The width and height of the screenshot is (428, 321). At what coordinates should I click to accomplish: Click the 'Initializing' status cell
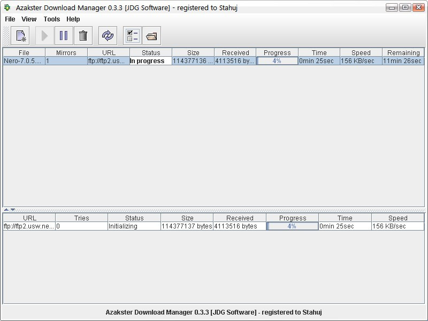coord(134,226)
